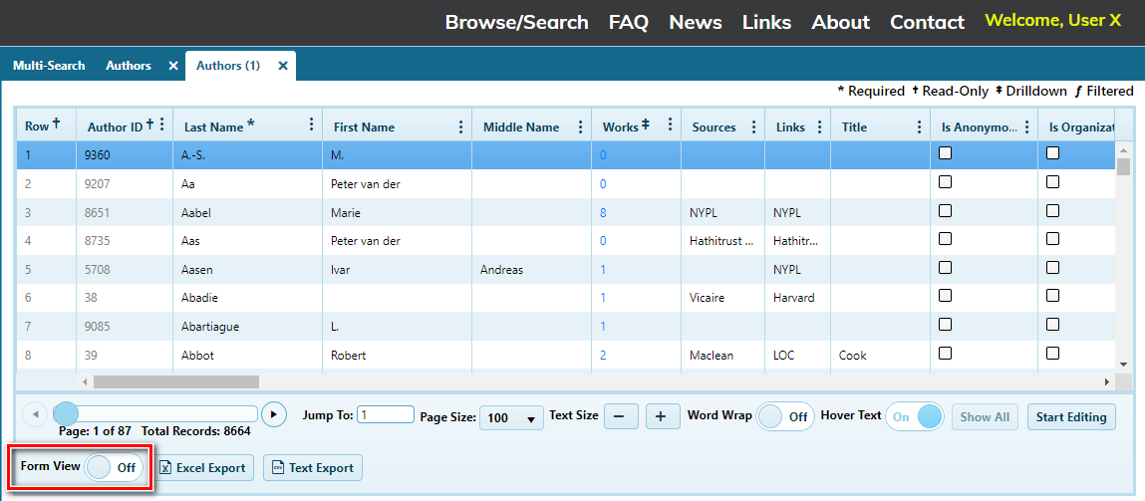This screenshot has width=1145, height=501.
Task: Toggle the Form View switch
Action: [x=114, y=467]
